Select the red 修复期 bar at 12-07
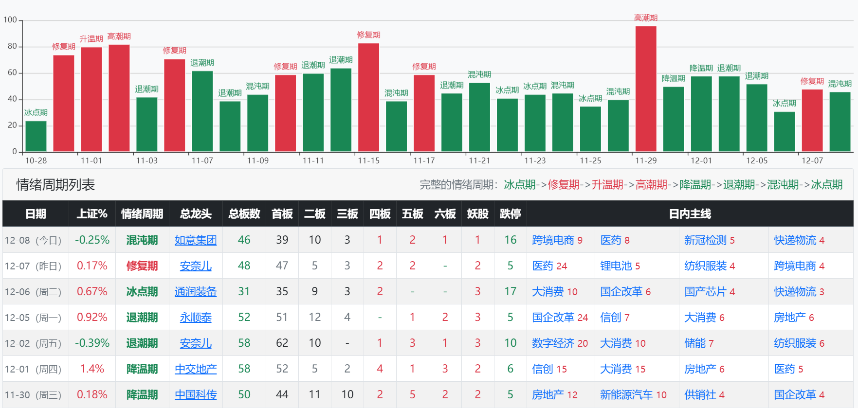 [x=812, y=121]
